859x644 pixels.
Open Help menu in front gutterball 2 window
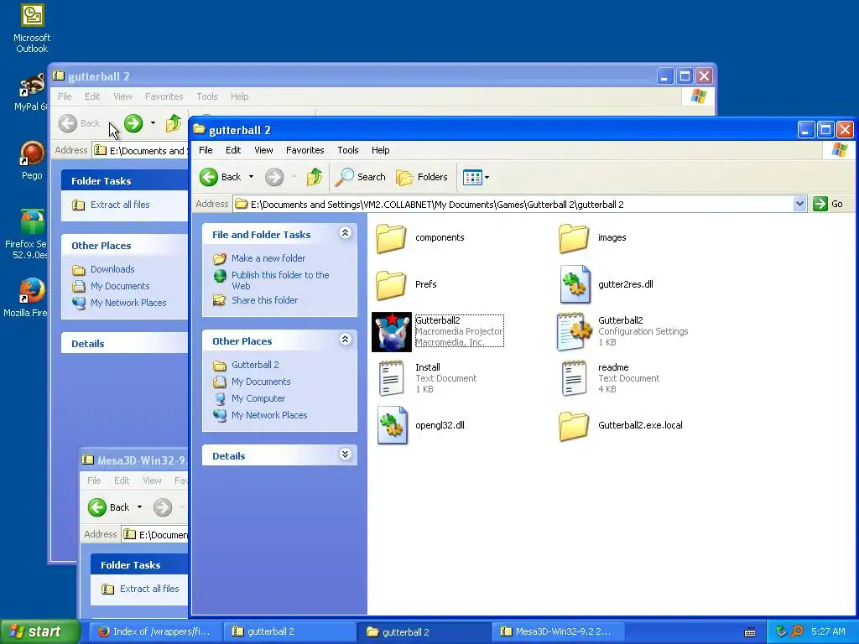(x=380, y=150)
